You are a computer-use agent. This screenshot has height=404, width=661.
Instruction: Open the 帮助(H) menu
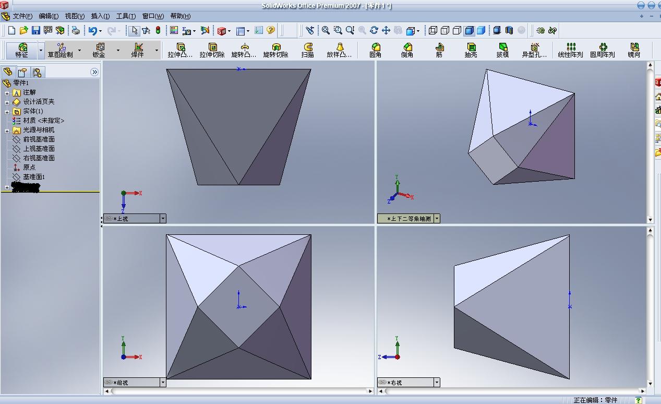[181, 16]
